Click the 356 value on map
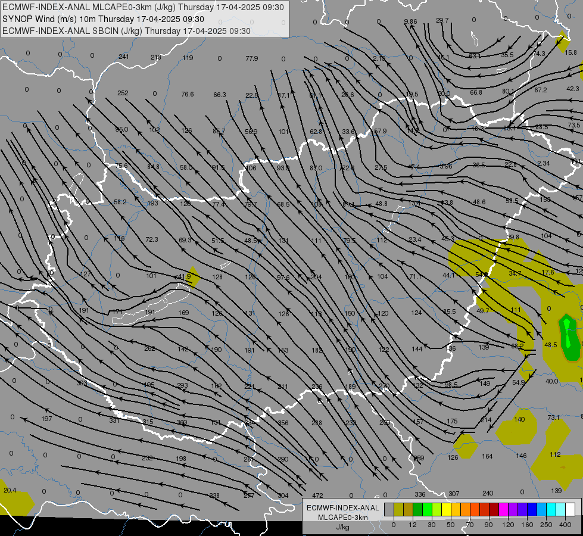 [x=283, y=423]
